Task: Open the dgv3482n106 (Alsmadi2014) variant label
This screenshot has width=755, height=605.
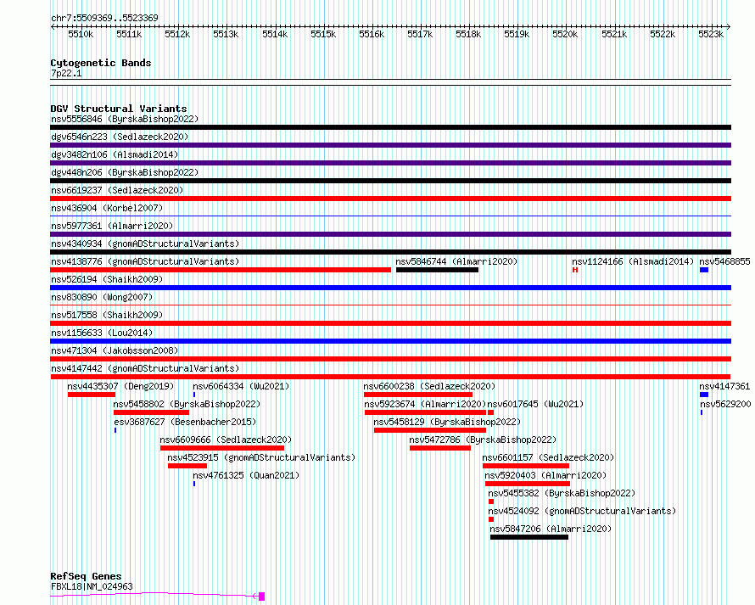Action: [115, 154]
